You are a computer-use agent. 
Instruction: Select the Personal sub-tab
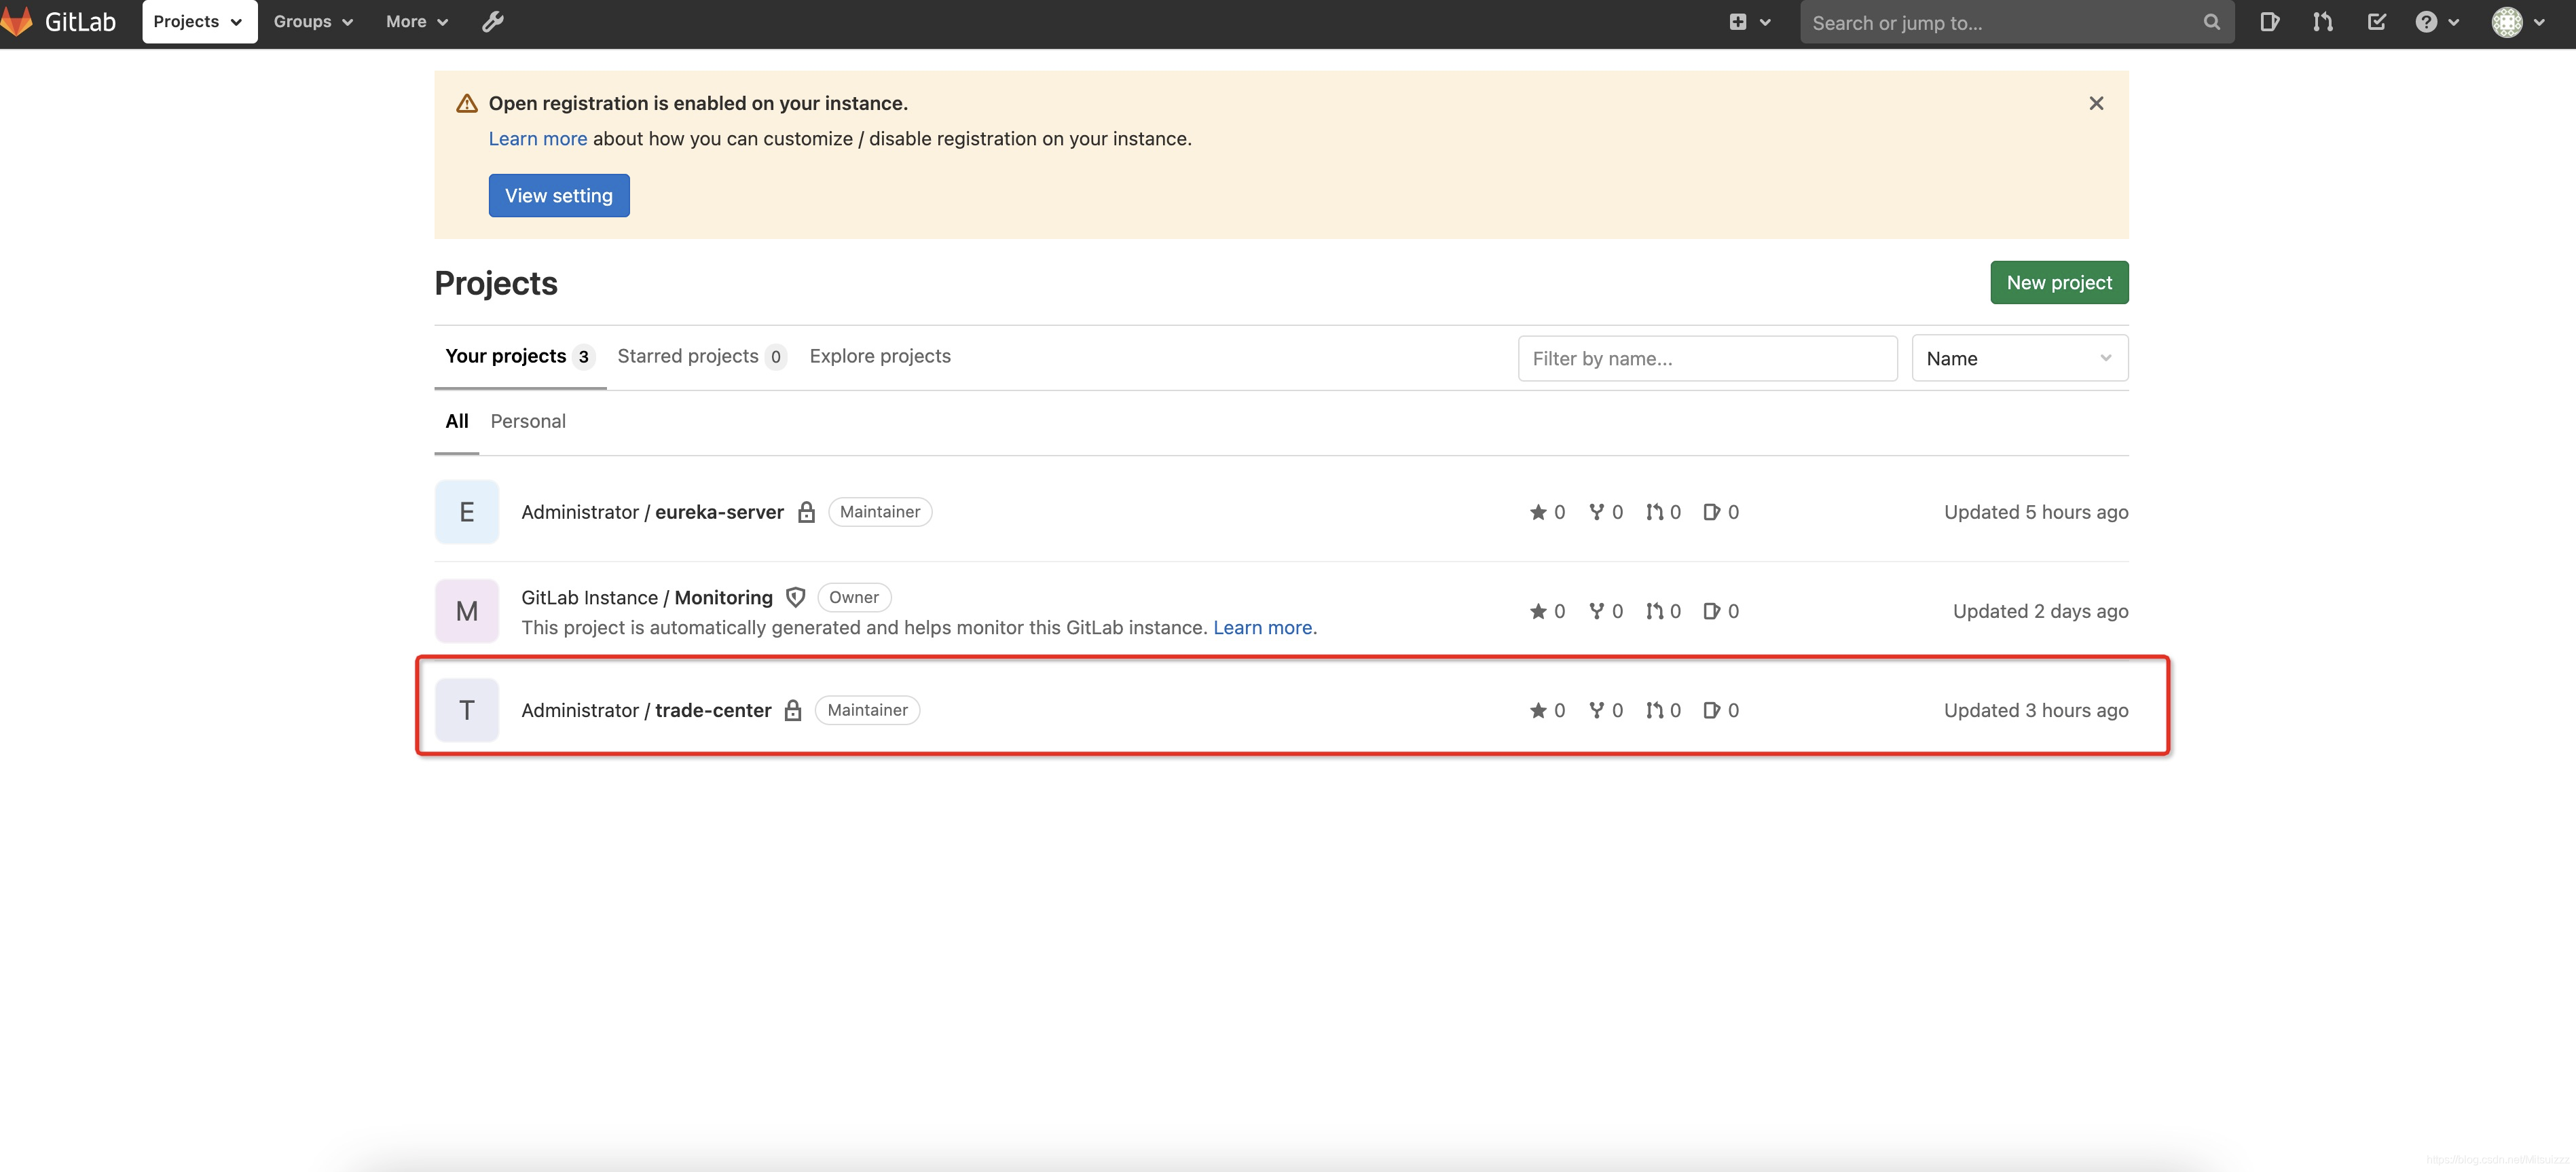[527, 421]
